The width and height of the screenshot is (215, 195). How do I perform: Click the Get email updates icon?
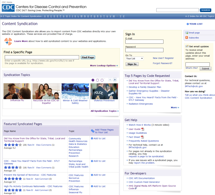pyautogui.click(x=187, y=46)
